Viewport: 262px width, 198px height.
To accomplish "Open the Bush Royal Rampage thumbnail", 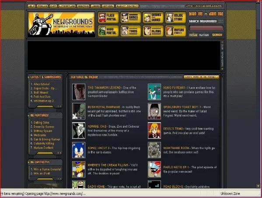I will 79,111.
